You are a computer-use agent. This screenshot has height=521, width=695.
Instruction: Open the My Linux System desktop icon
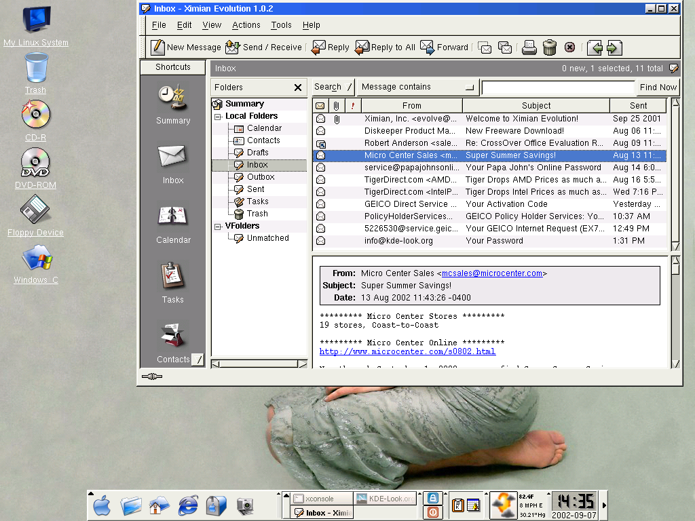point(36,25)
